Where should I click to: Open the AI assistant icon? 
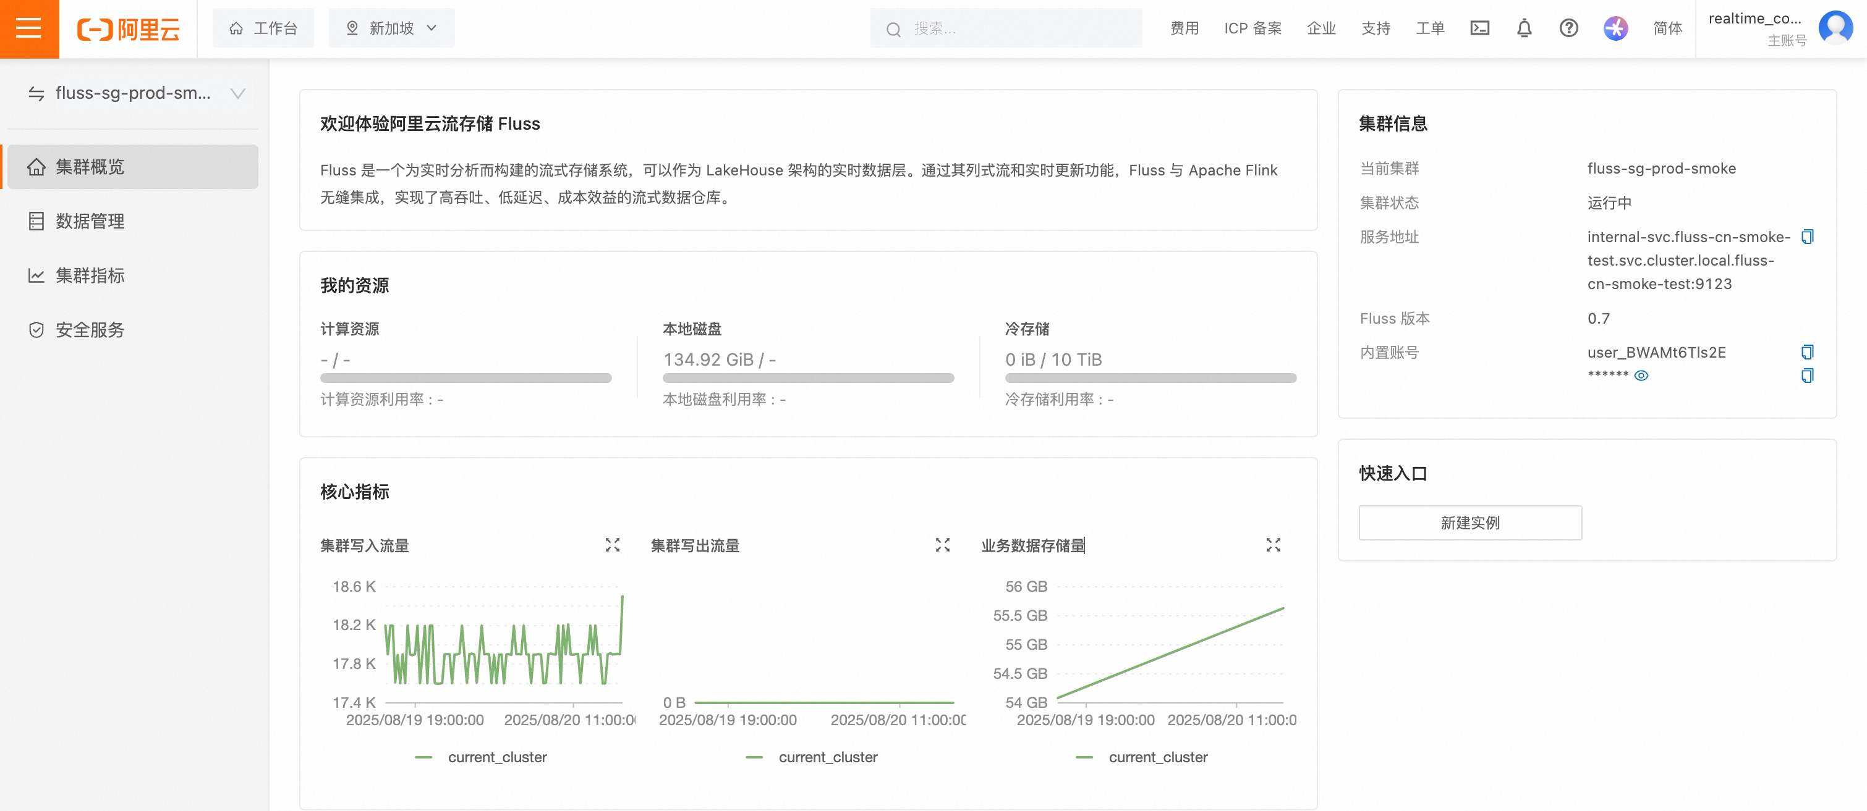click(1615, 28)
